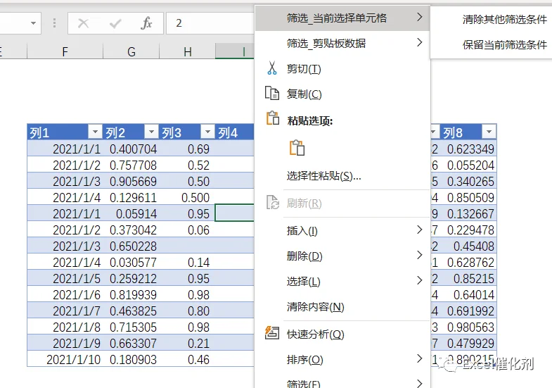Select date cell 2021/1/10
This screenshot has height=388, width=552.
click(65, 359)
